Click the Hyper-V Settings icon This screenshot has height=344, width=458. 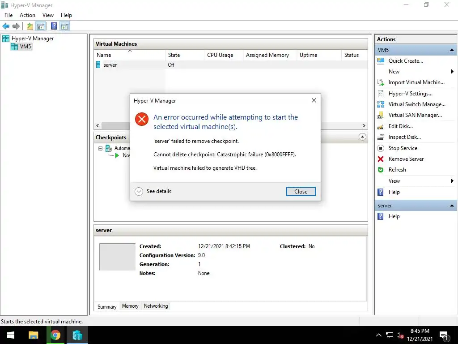[x=381, y=94]
